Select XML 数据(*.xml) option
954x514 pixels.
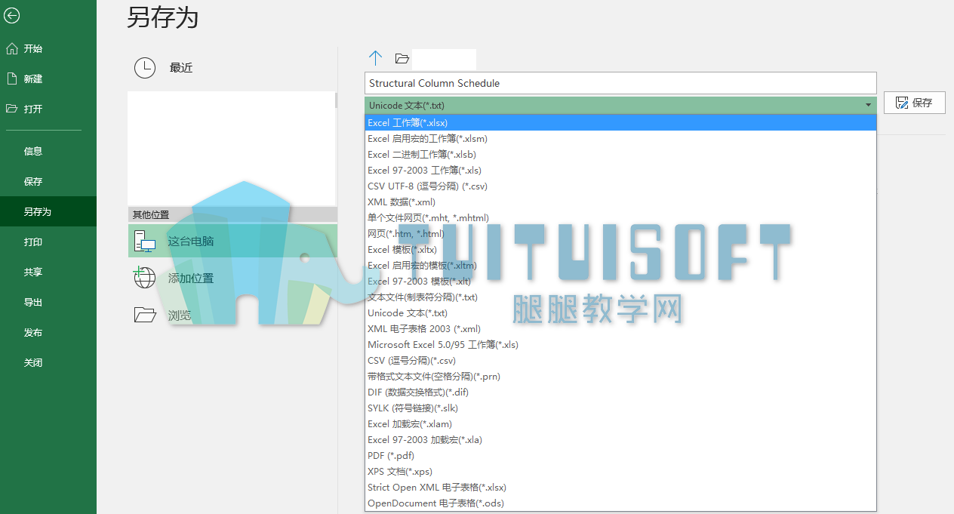coord(620,202)
